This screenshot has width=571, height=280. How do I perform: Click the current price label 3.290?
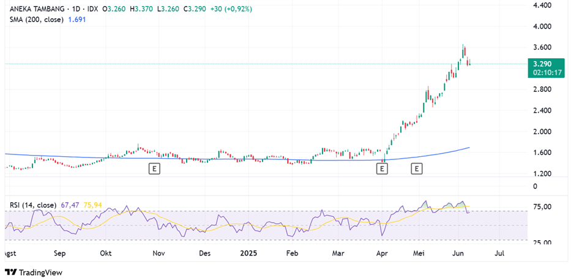coord(542,64)
